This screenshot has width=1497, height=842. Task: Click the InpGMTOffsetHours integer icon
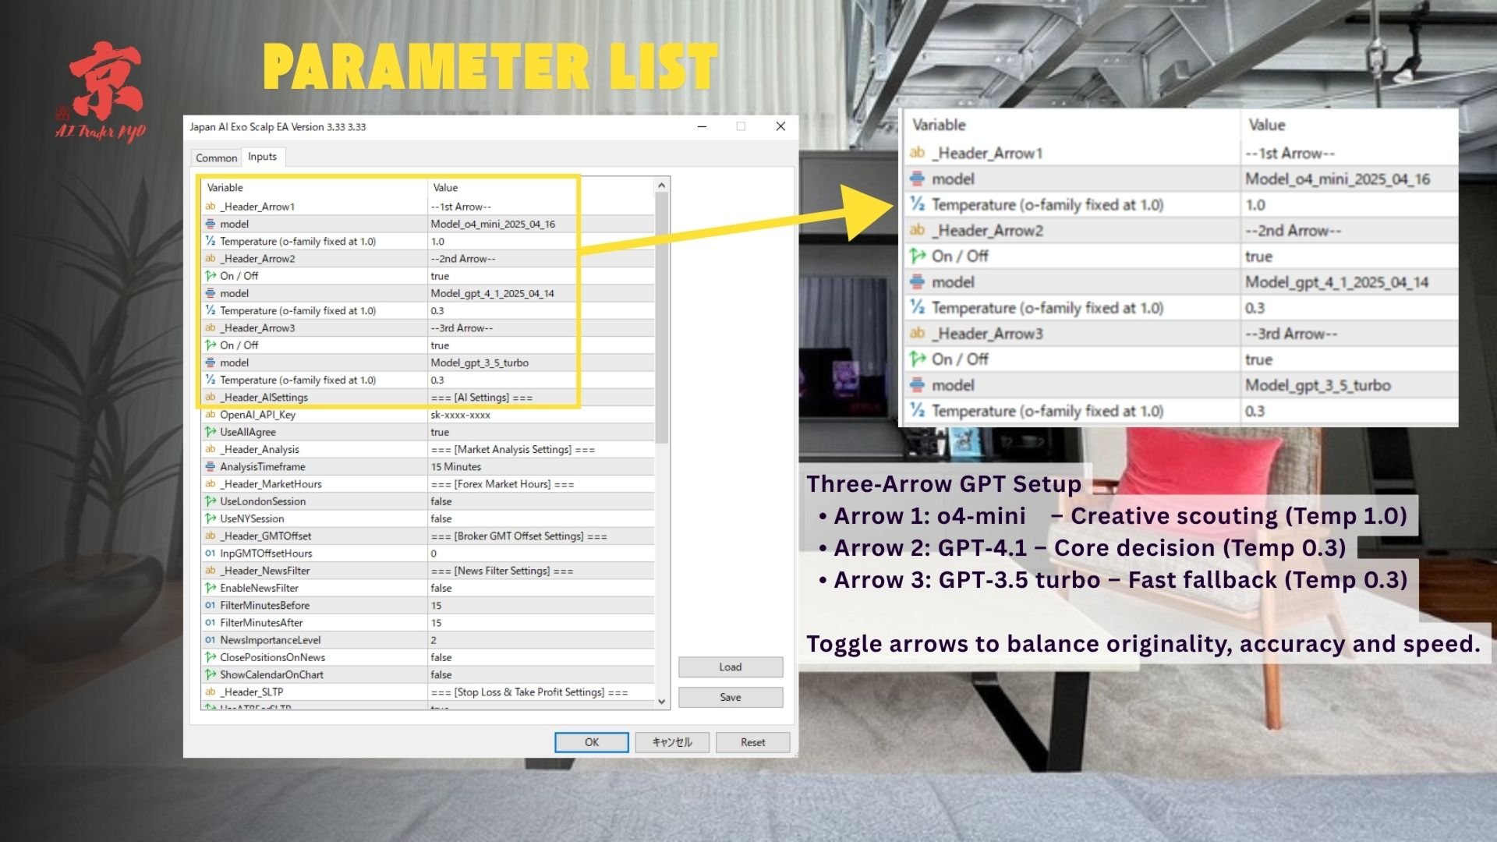(x=210, y=553)
